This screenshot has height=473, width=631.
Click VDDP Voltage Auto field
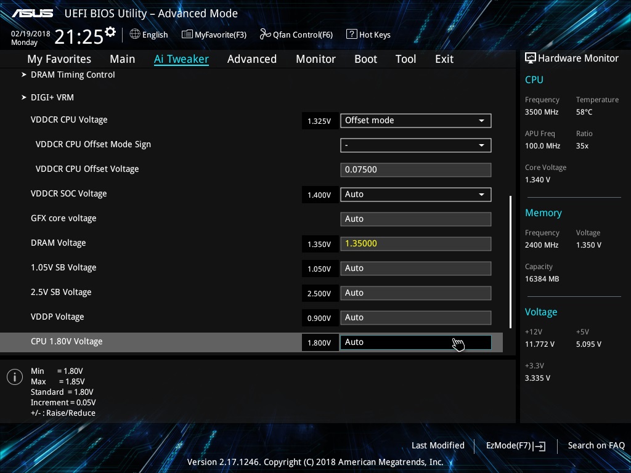coord(416,318)
